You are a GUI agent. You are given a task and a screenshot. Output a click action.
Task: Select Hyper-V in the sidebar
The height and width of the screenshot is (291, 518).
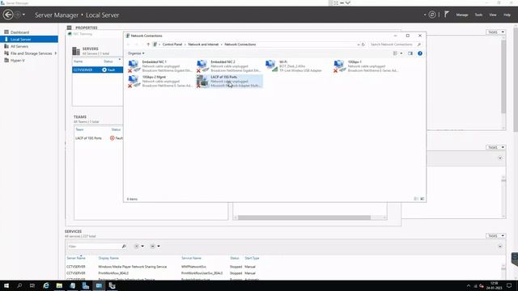pos(17,61)
